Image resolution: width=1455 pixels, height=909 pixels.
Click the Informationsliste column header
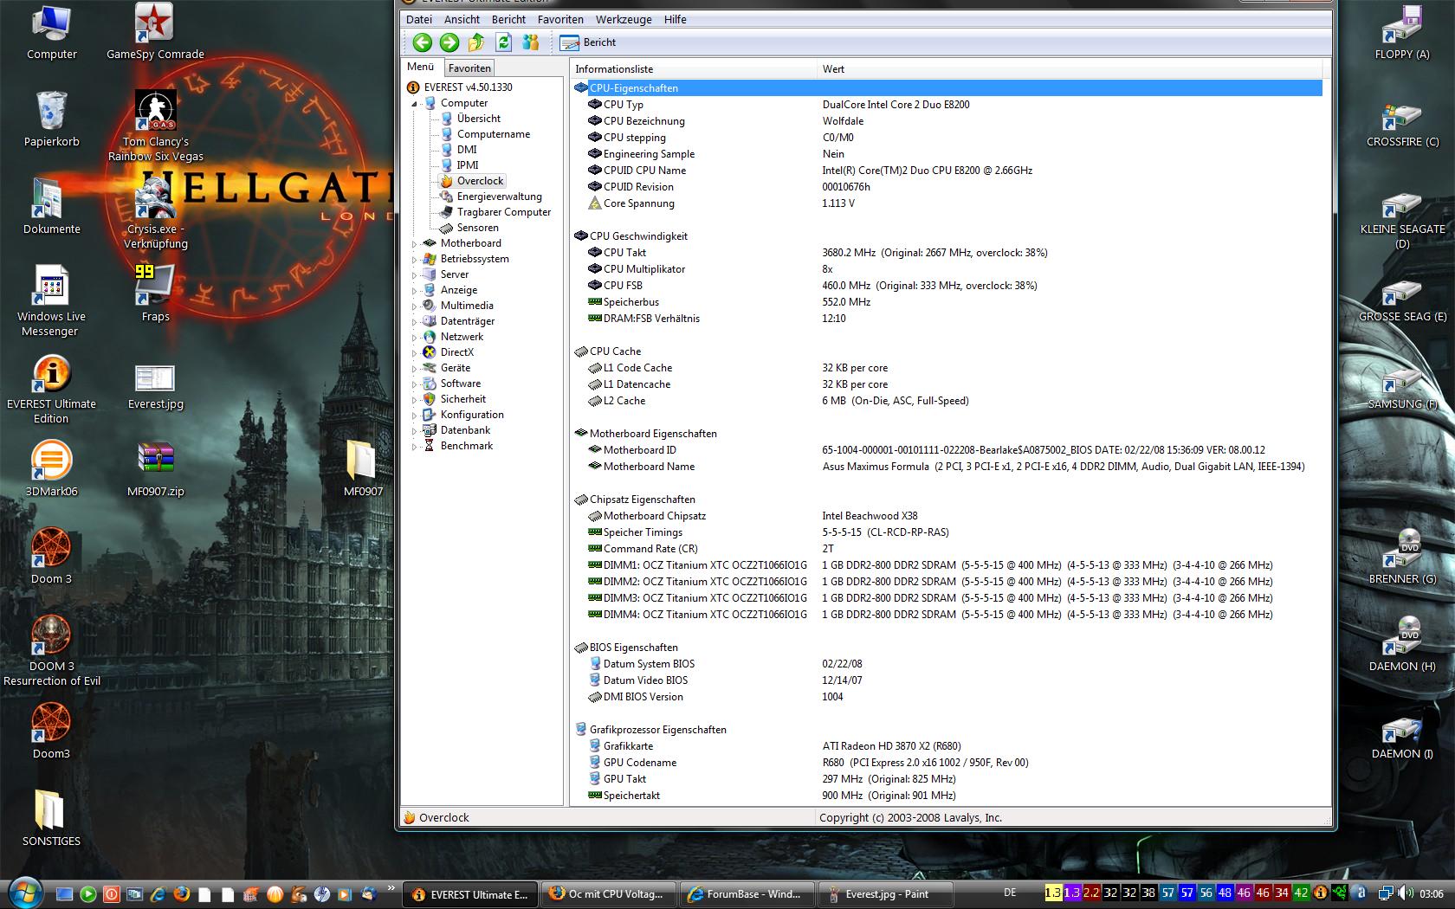694,69
